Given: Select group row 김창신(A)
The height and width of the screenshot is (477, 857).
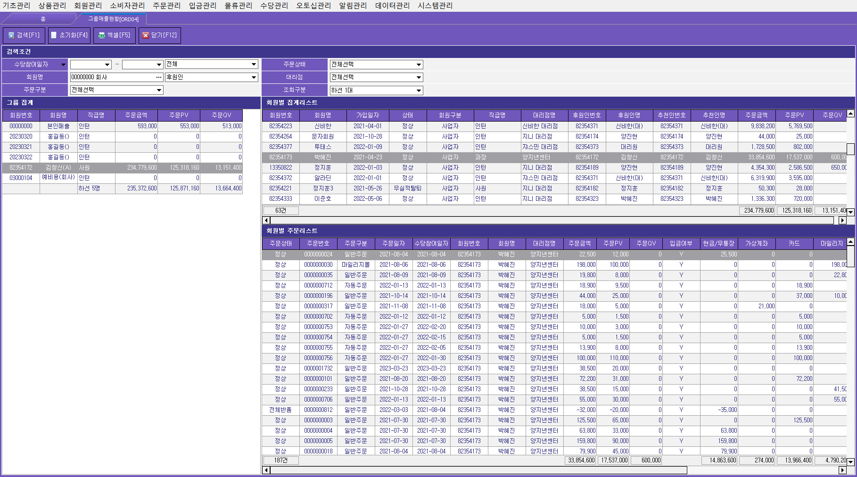Looking at the screenshot, I should [123, 168].
